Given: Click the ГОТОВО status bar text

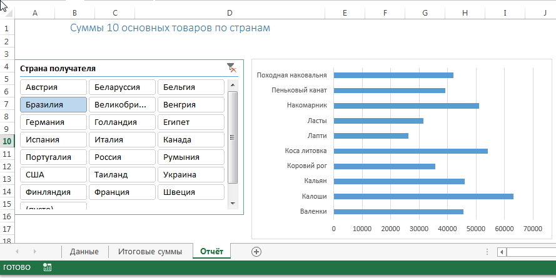Looking at the screenshot, I should [x=17, y=267].
